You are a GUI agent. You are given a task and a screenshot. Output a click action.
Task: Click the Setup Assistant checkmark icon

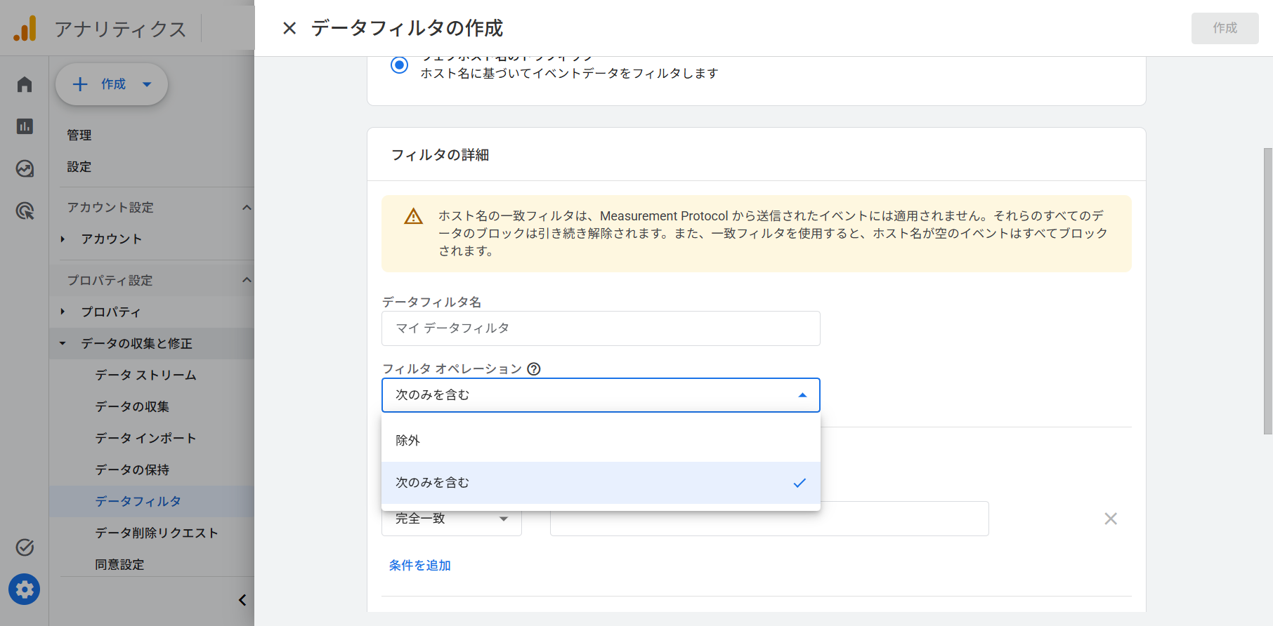[x=25, y=547]
